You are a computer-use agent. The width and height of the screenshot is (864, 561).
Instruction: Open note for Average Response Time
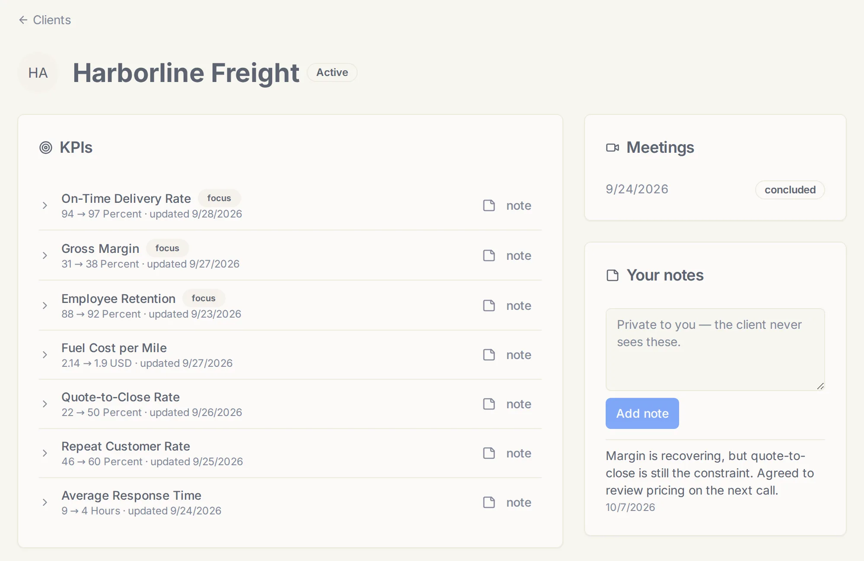click(507, 502)
